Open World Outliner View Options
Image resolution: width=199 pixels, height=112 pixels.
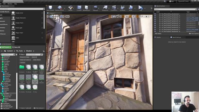click(194, 34)
